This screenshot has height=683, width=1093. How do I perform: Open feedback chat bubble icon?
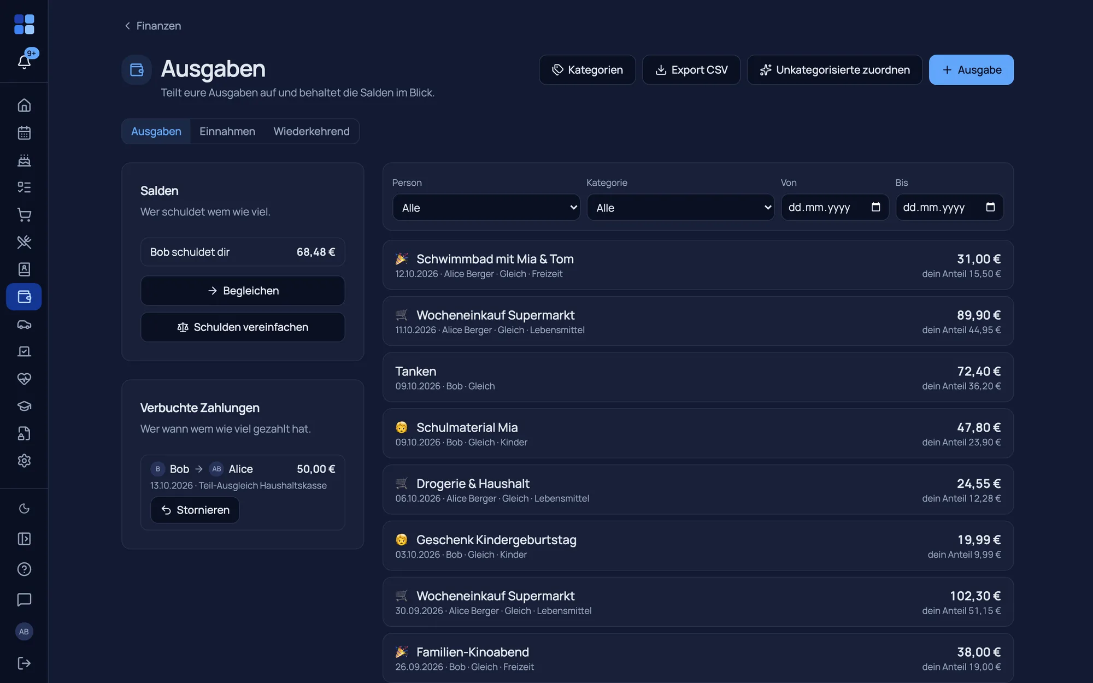click(x=24, y=599)
